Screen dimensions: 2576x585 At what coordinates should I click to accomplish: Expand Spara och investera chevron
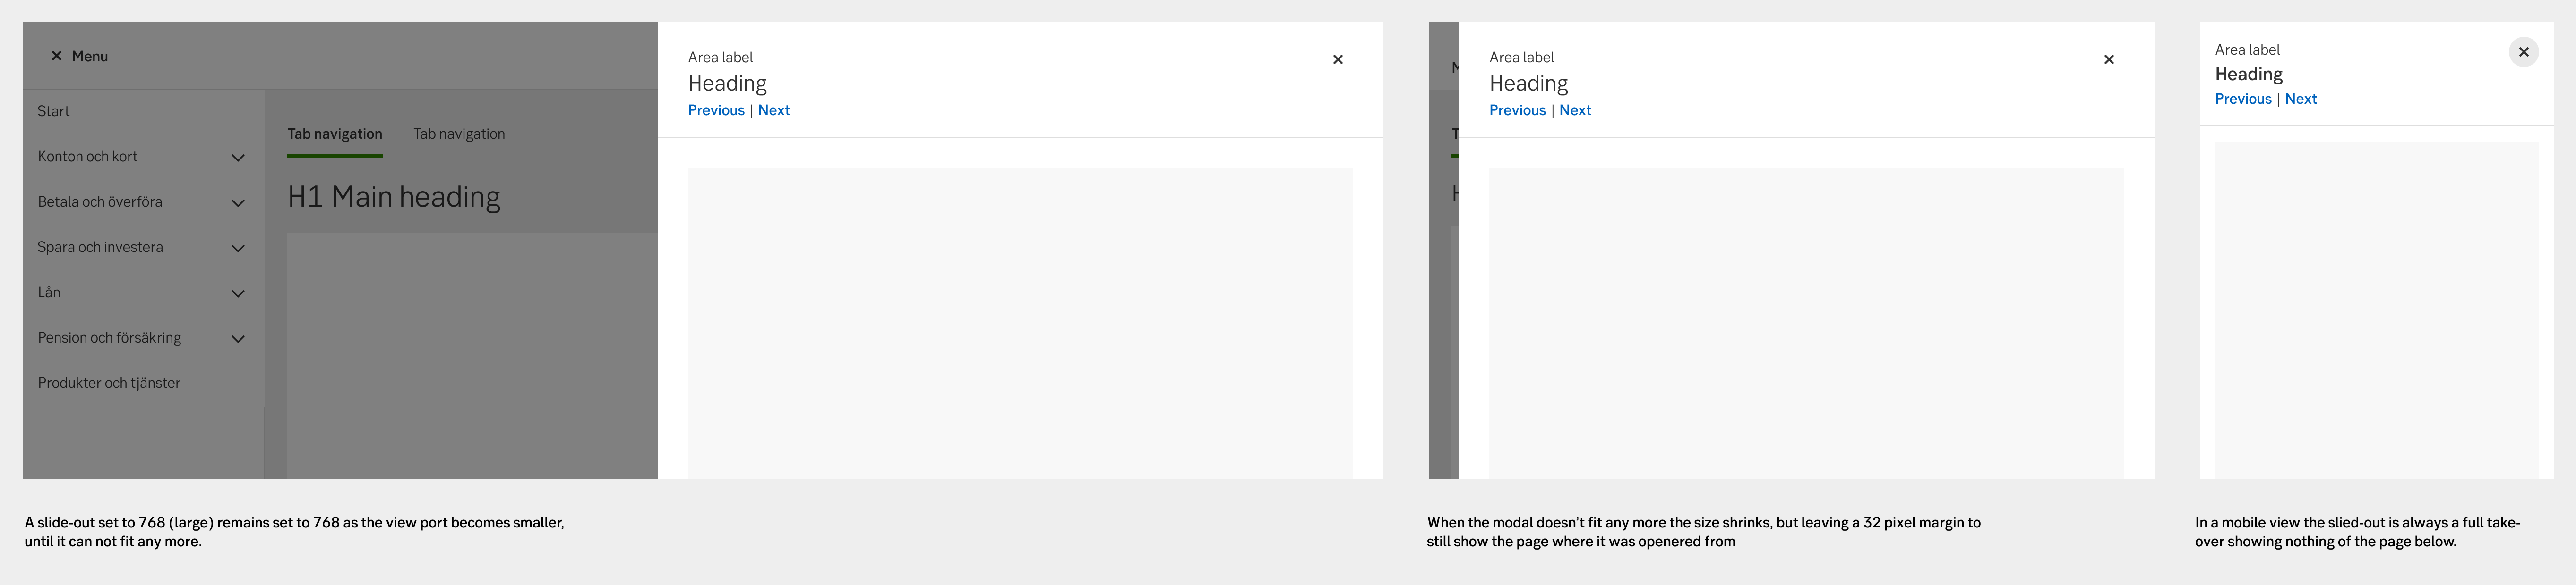tap(238, 249)
